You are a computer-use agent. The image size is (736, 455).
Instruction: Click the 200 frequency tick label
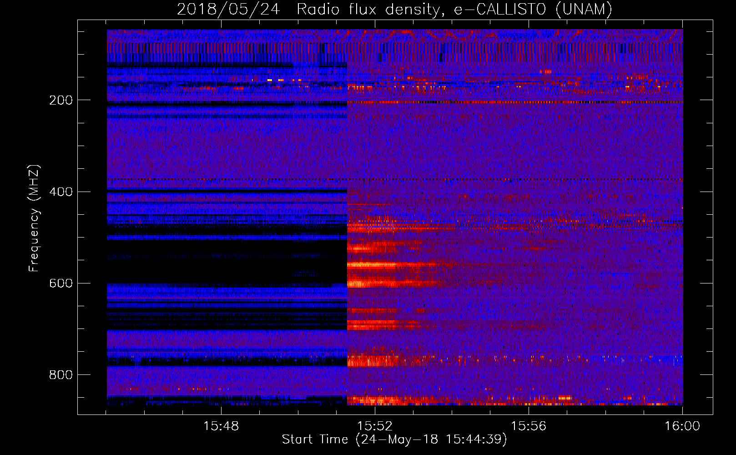[61, 100]
